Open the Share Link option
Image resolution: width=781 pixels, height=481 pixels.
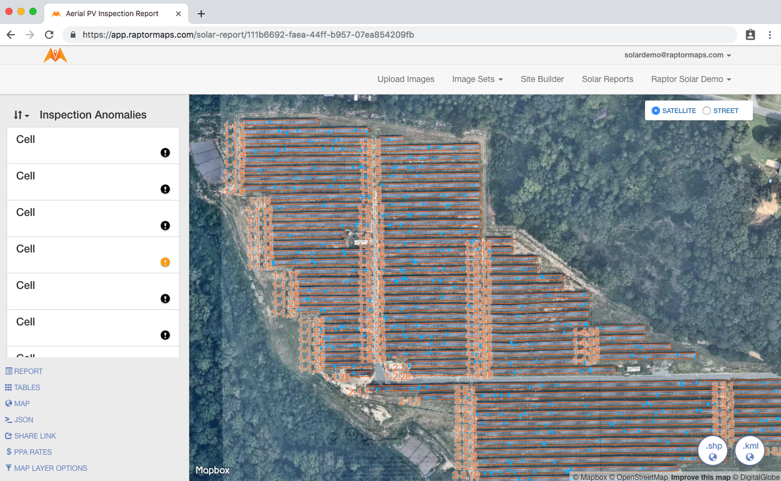(31, 436)
